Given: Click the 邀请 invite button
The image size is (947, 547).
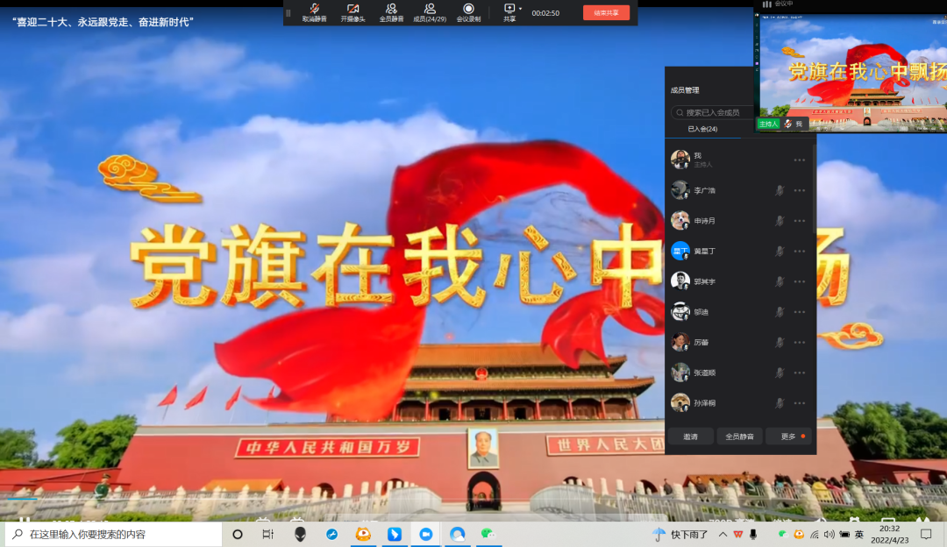Looking at the screenshot, I should pyautogui.click(x=690, y=437).
